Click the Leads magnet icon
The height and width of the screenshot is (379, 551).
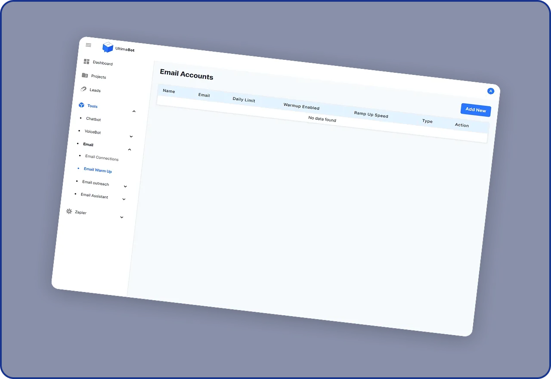coord(84,89)
